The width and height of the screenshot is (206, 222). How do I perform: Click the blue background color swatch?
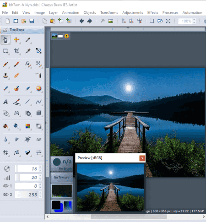click(60, 209)
